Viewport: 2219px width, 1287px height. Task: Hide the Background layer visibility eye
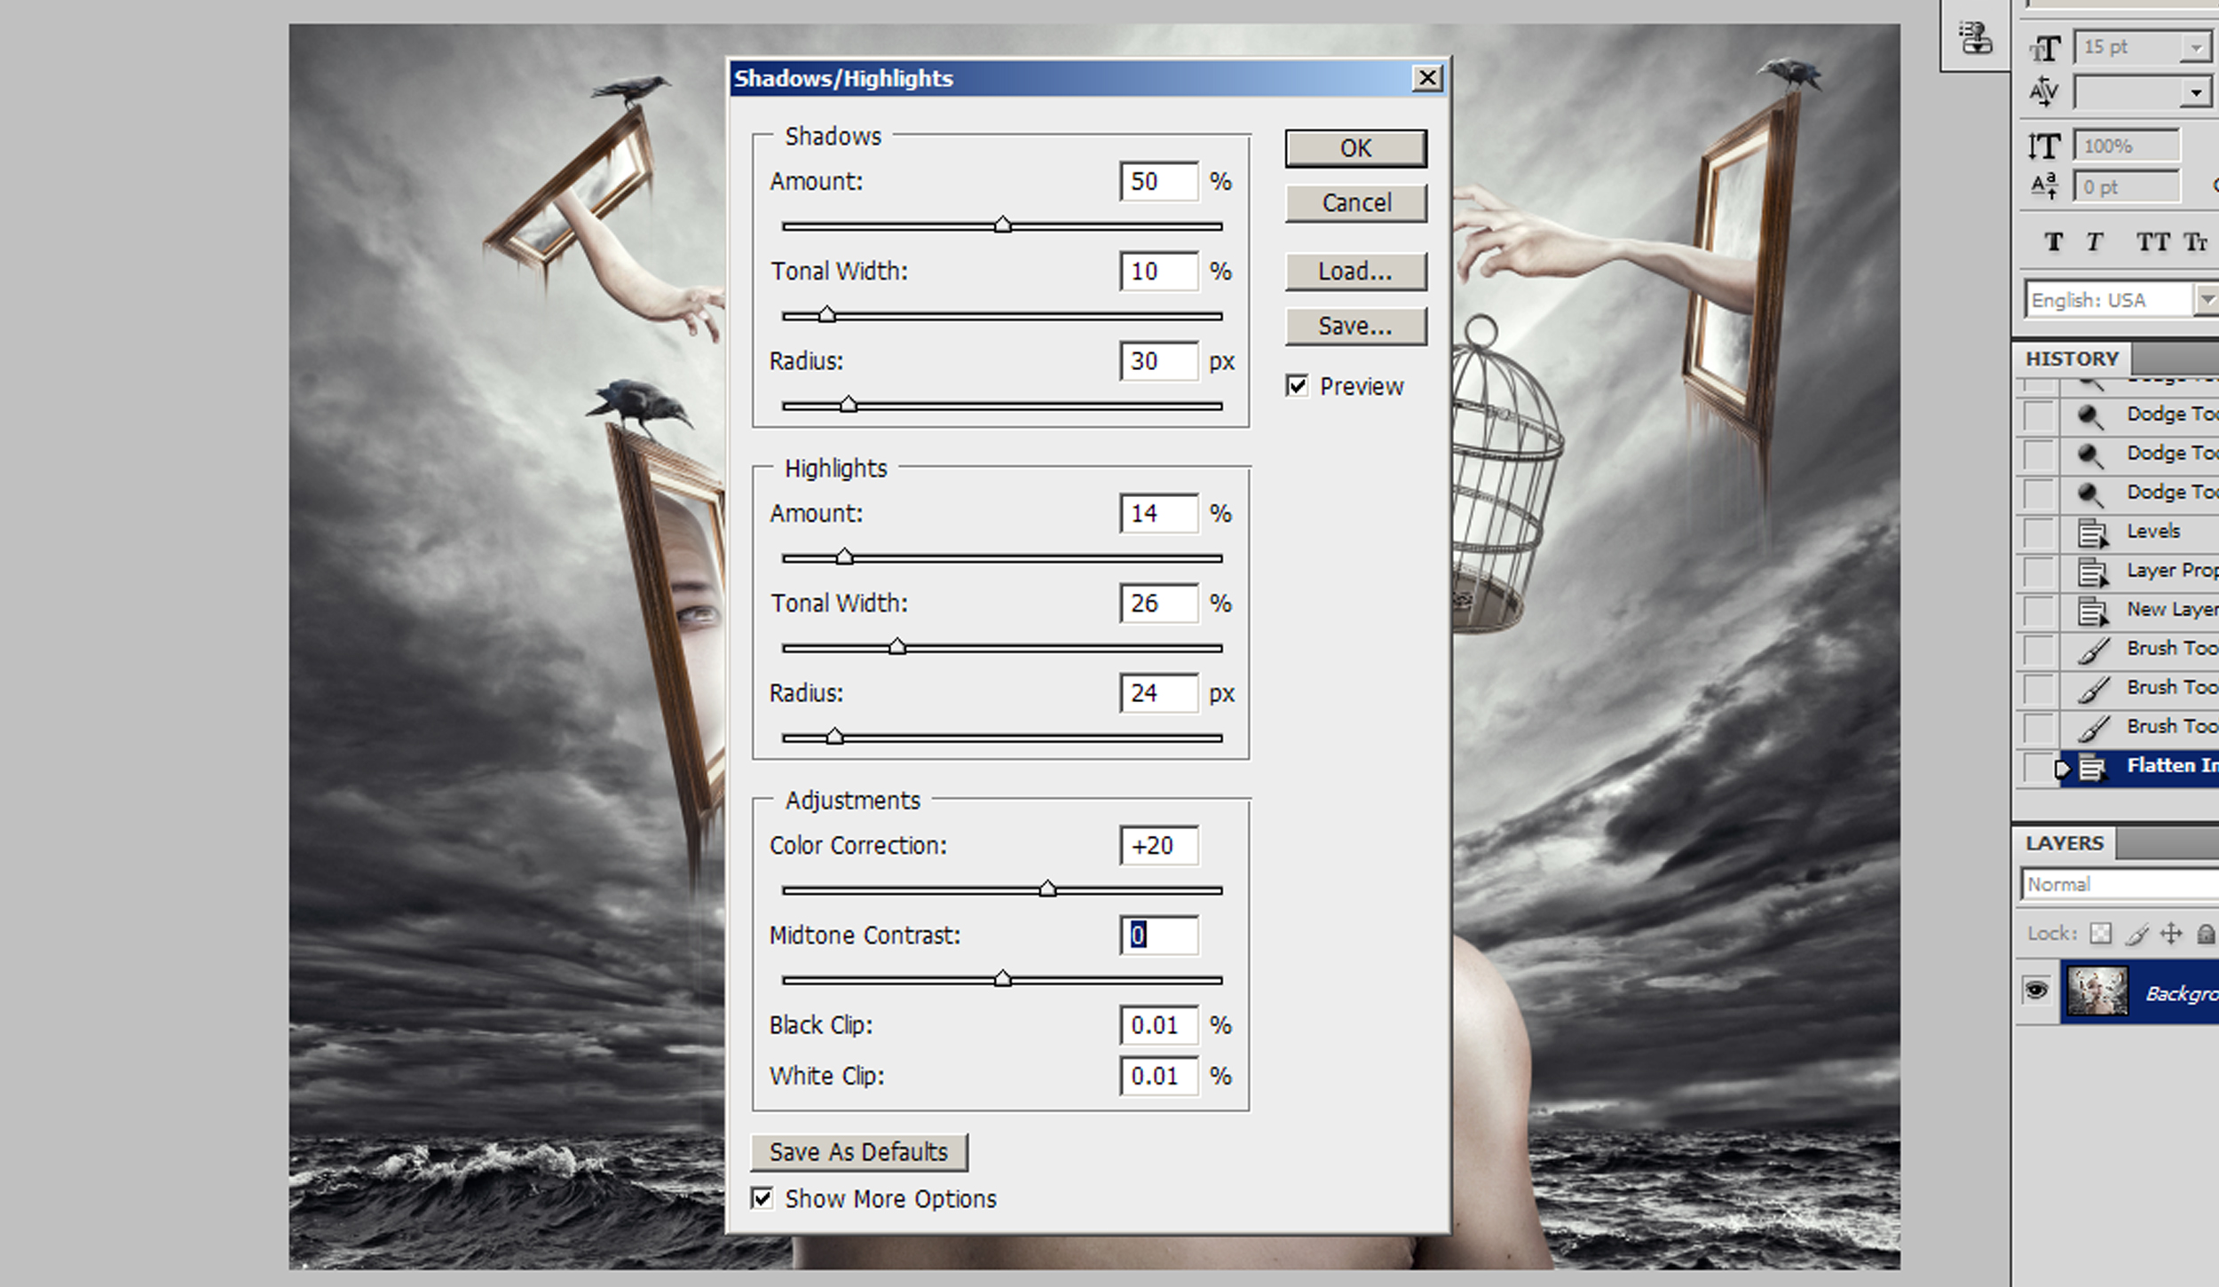point(2036,991)
